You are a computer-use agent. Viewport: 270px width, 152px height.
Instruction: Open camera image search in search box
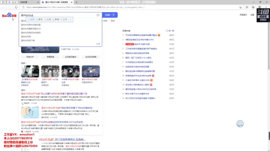[98, 15]
